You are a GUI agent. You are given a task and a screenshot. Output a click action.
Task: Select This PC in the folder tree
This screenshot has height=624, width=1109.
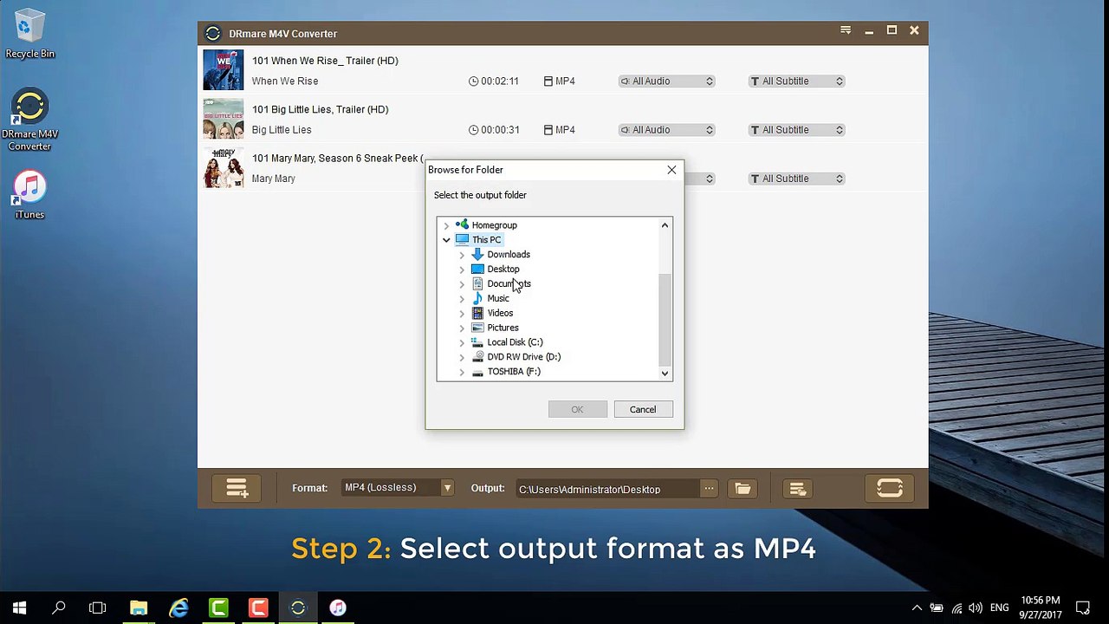[x=486, y=240]
